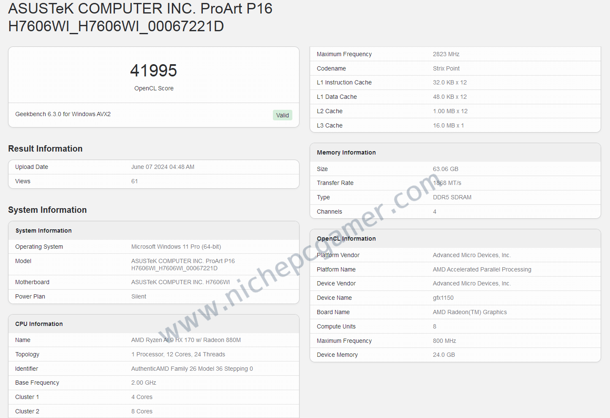Screen dimensions: 610x418
Task: Select the 'DDR5 SDRAM' memory type
Action: [452, 197]
